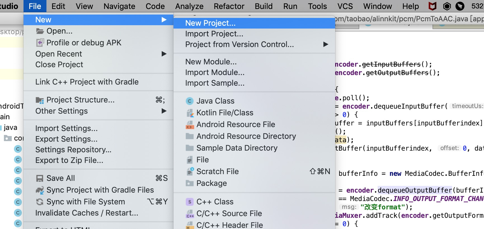
Task: Open the VCS menu
Action: coord(345,6)
